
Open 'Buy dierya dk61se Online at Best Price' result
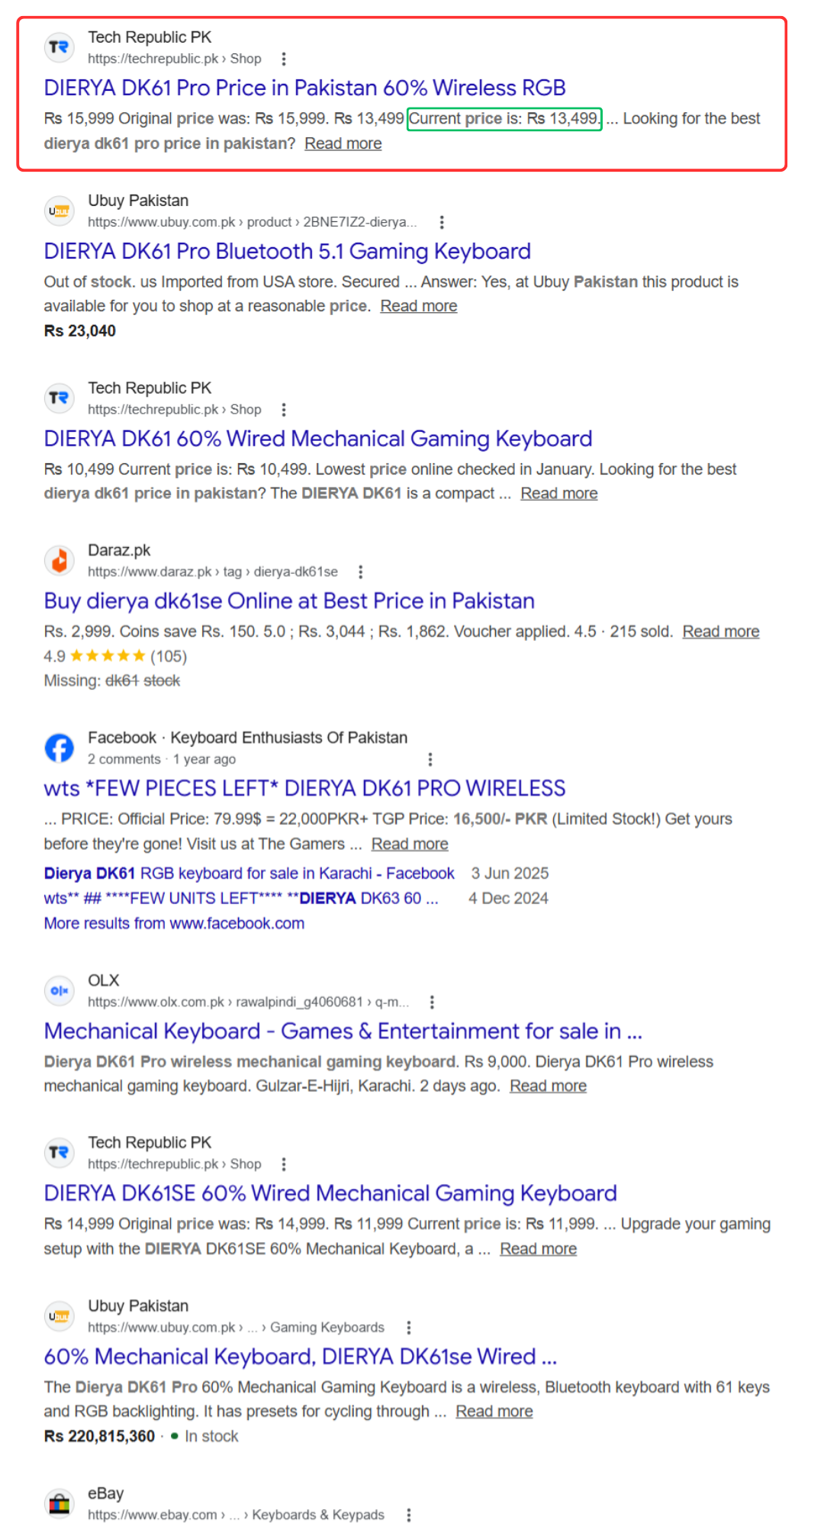coord(289,601)
